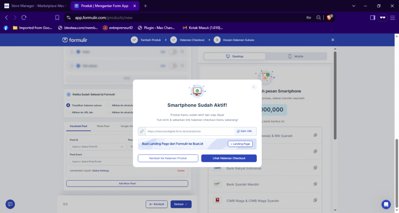
Task: Copy BNI Syariah account icon
Action: click(x=315, y=135)
